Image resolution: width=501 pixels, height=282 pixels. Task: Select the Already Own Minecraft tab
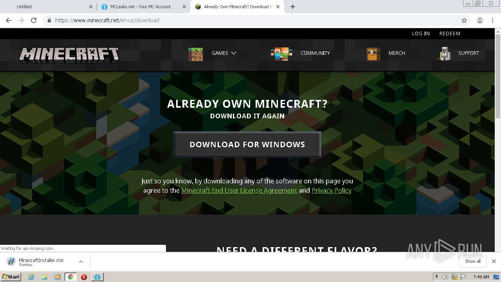pyautogui.click(x=237, y=7)
